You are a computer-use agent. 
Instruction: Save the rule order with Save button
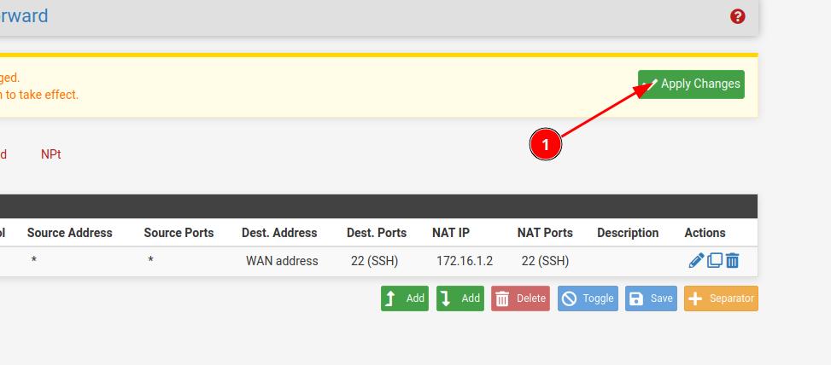651,298
